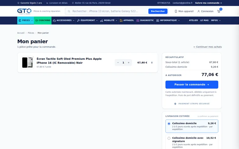Click the Livraison et délais truck icon
This screenshot has width=239, height=149.
pos(47,3)
